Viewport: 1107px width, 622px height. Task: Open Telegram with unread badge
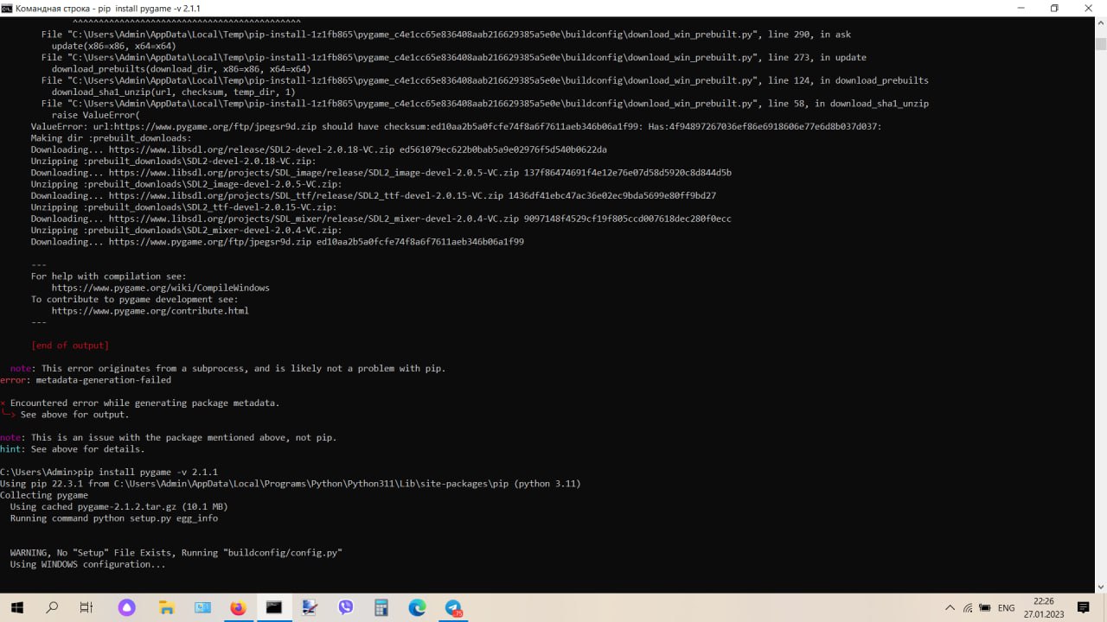[454, 607]
